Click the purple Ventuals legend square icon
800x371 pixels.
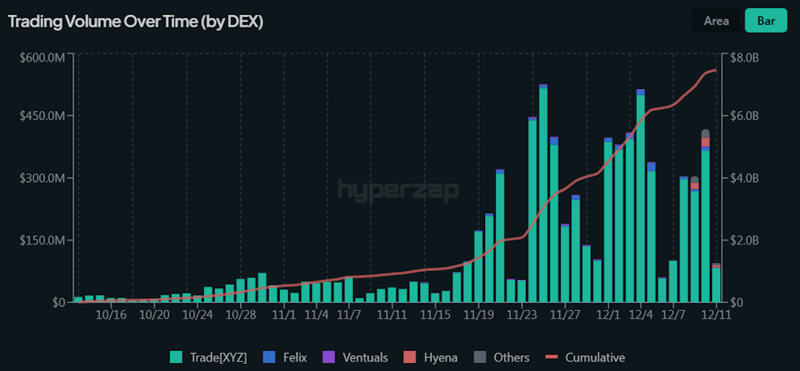(328, 357)
